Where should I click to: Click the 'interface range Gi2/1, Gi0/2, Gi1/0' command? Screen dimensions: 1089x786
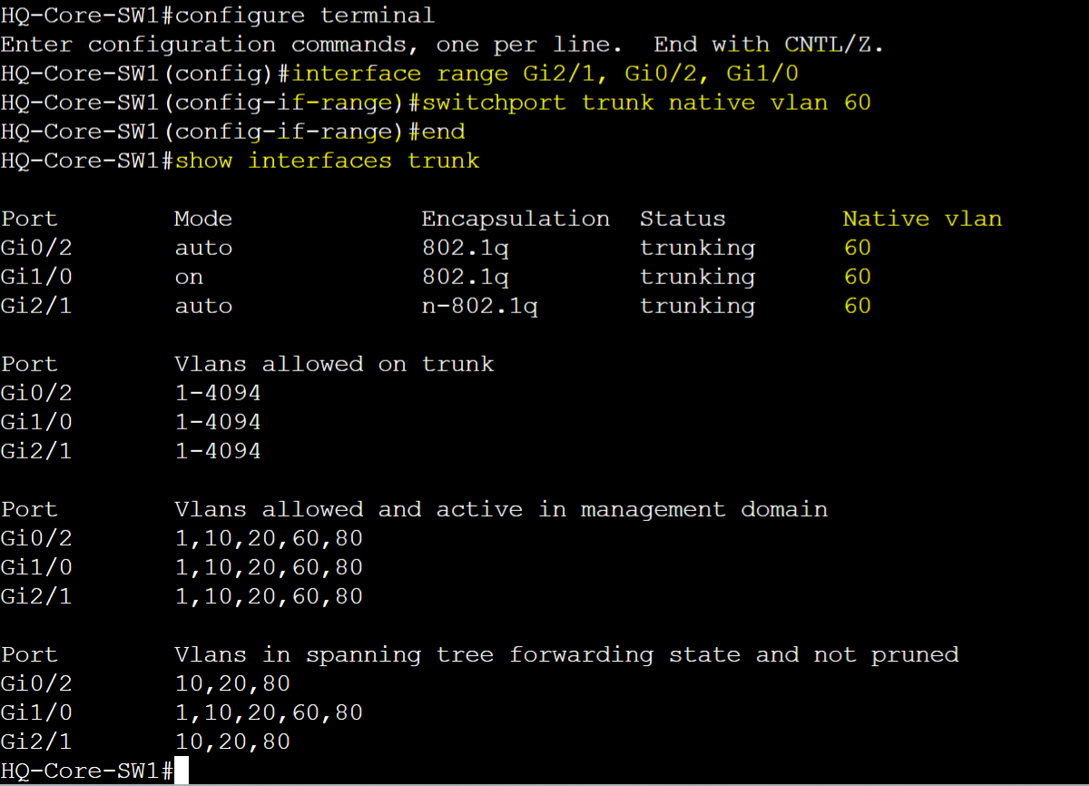[x=544, y=74]
